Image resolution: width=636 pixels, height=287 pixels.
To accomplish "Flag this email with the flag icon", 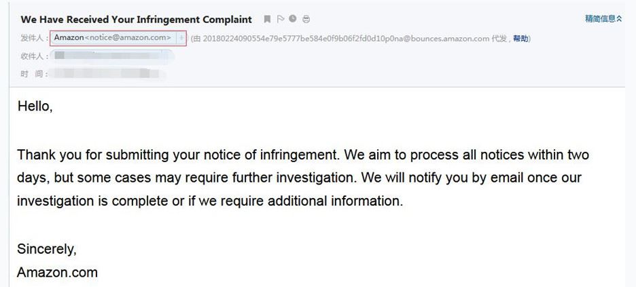I will coord(280,19).
